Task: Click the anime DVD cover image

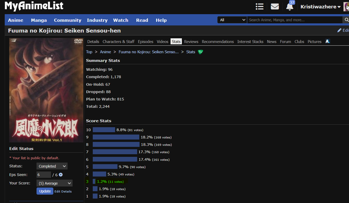Action: pyautogui.click(x=46, y=90)
